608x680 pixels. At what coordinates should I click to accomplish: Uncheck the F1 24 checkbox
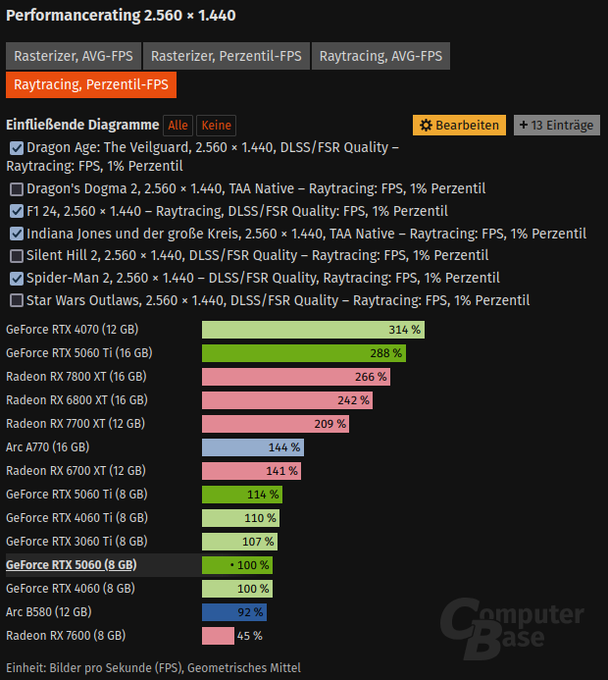[17, 211]
